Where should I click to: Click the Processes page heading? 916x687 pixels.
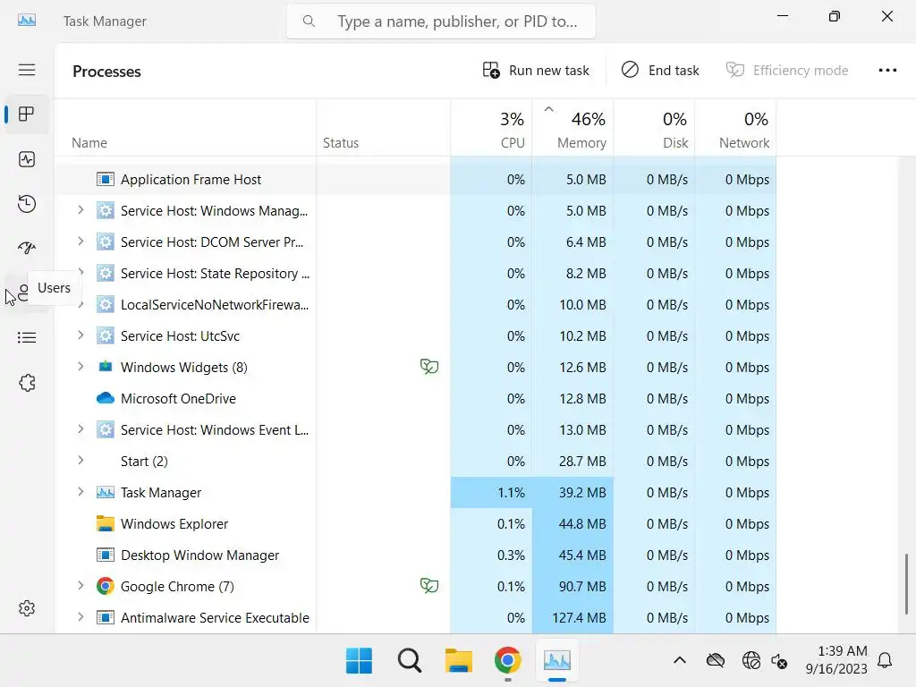click(x=107, y=72)
